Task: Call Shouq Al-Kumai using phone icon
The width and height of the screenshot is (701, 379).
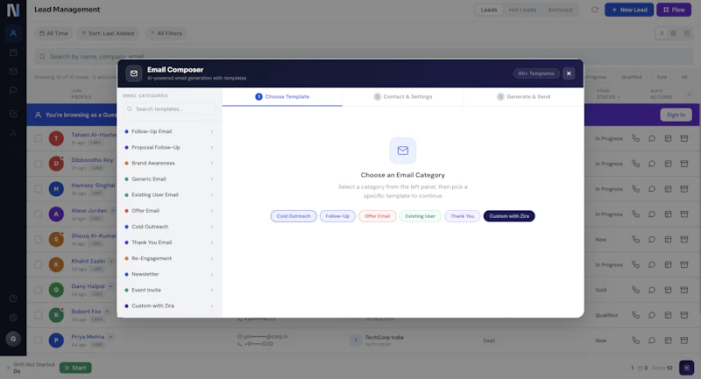Action: [x=635, y=239]
